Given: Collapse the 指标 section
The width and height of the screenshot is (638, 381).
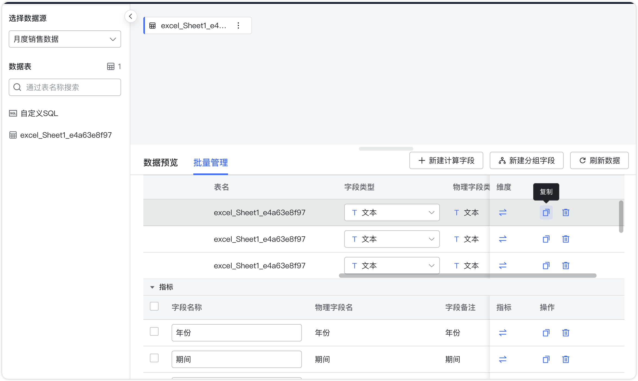Looking at the screenshot, I should [152, 287].
